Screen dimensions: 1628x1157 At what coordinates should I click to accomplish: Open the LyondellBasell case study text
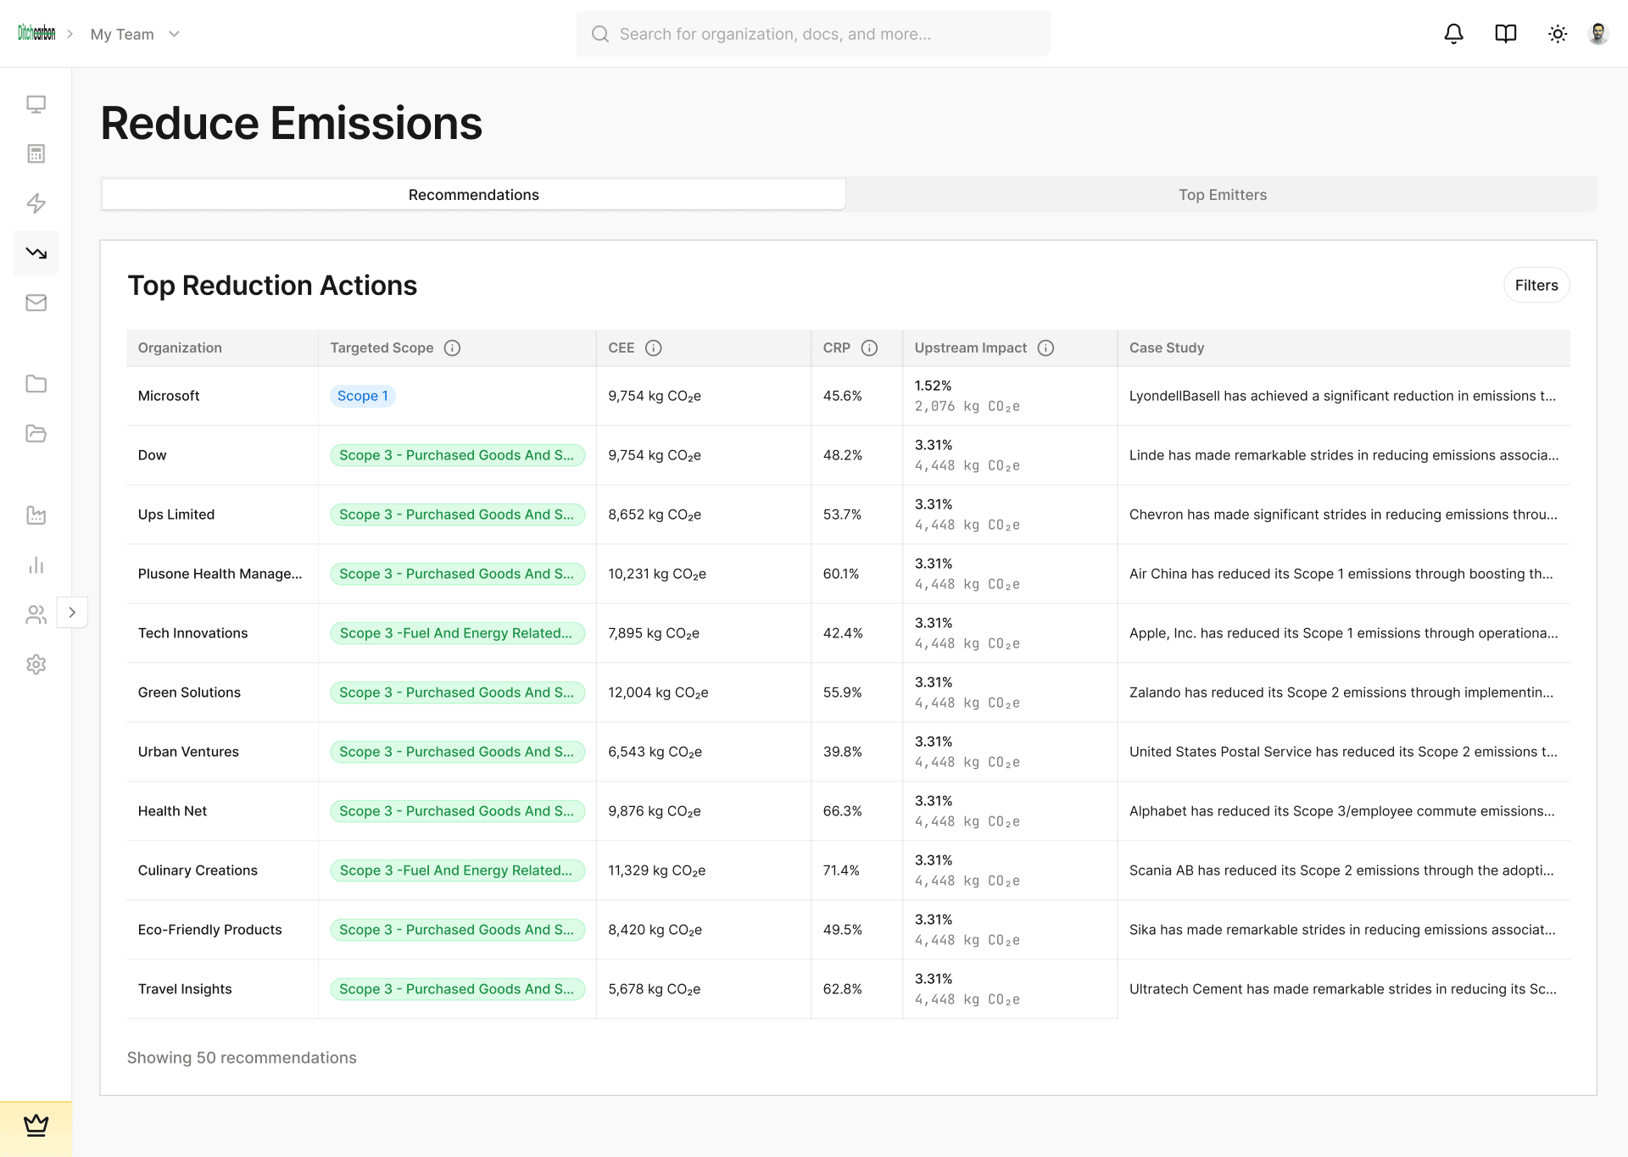coord(1342,396)
